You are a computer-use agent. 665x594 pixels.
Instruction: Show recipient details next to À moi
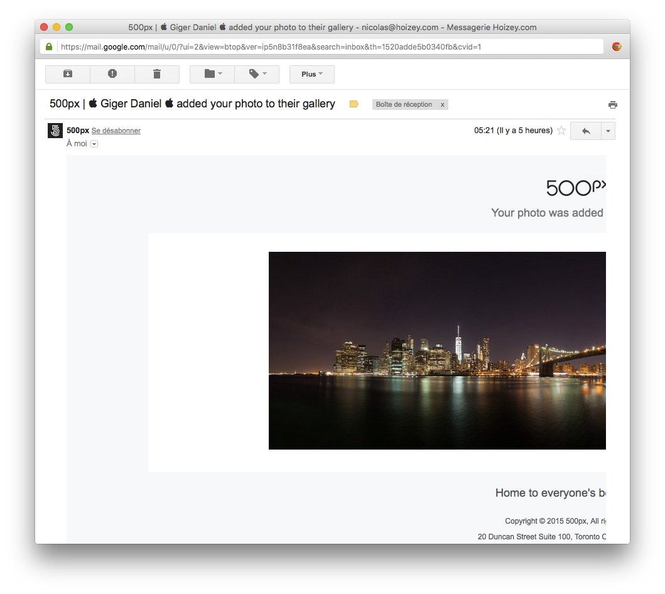[x=94, y=144]
